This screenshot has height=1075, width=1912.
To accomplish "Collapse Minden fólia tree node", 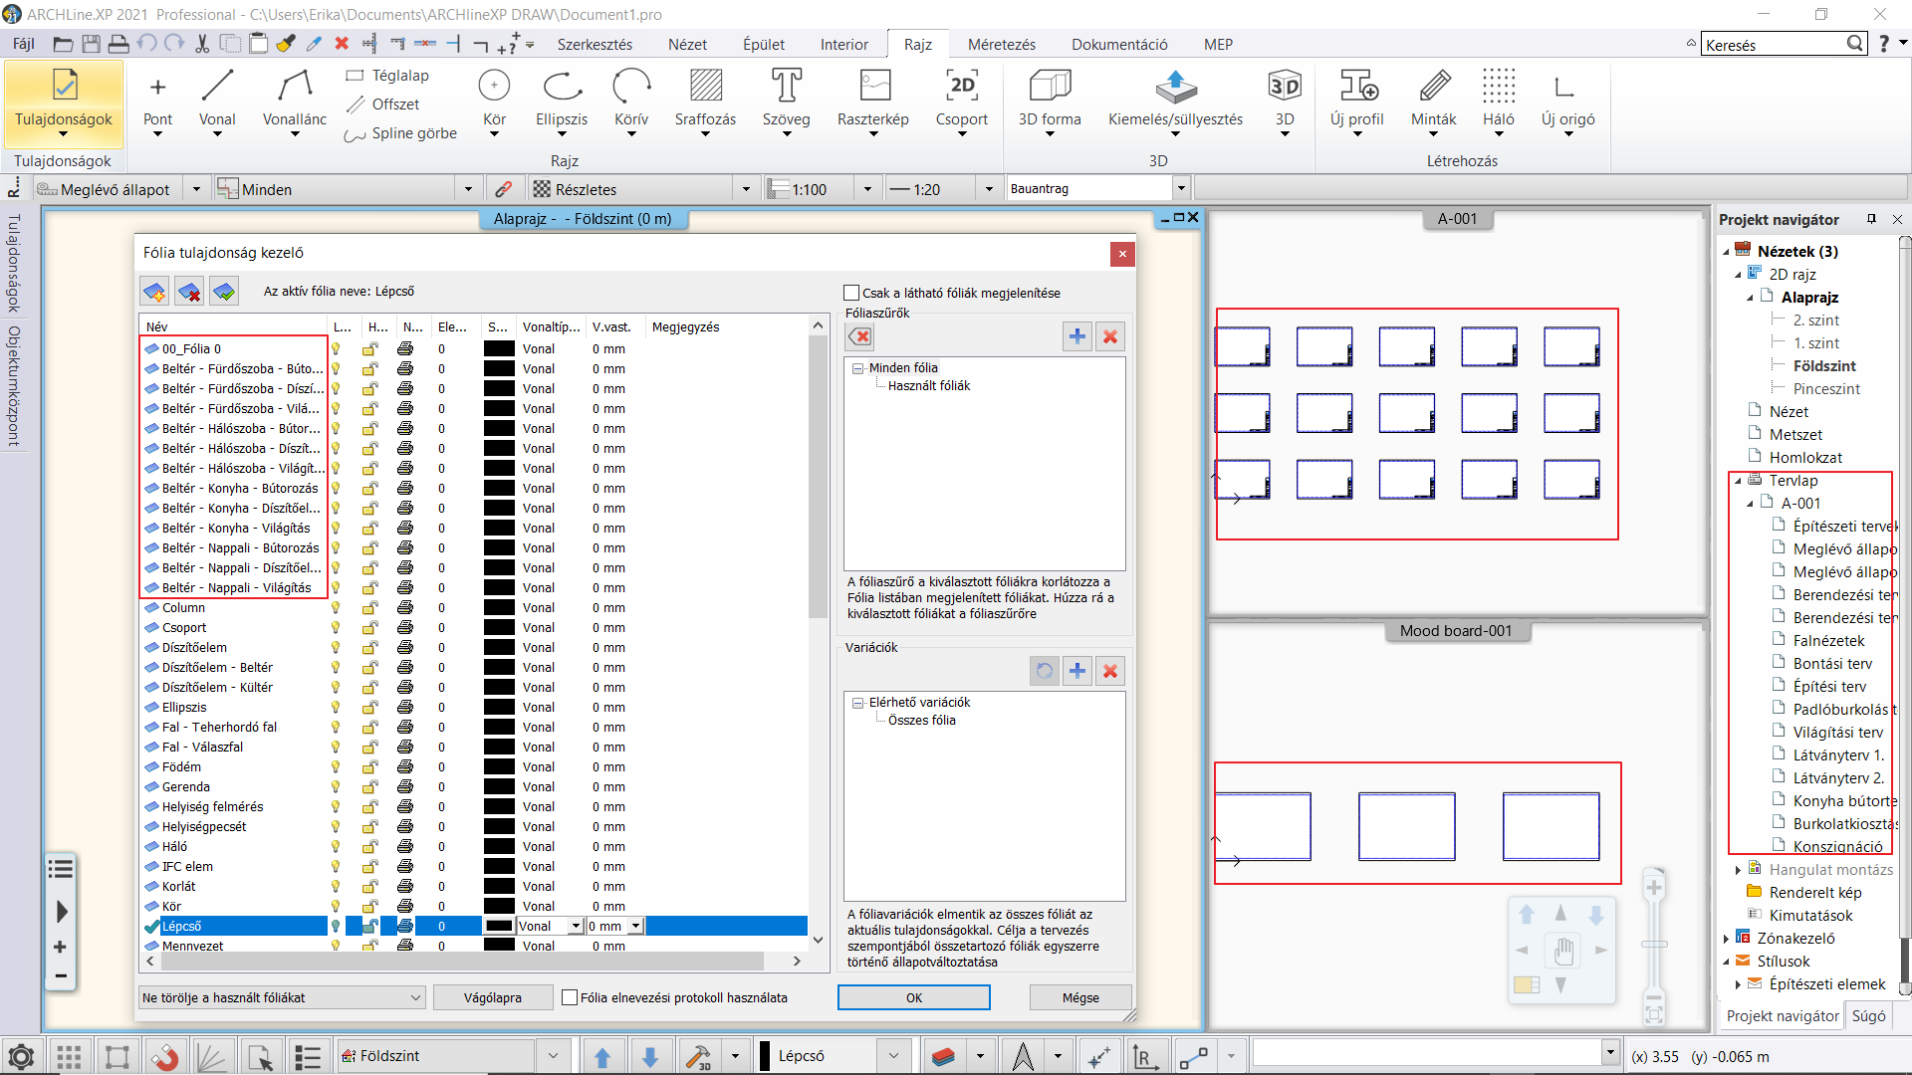I will [857, 368].
